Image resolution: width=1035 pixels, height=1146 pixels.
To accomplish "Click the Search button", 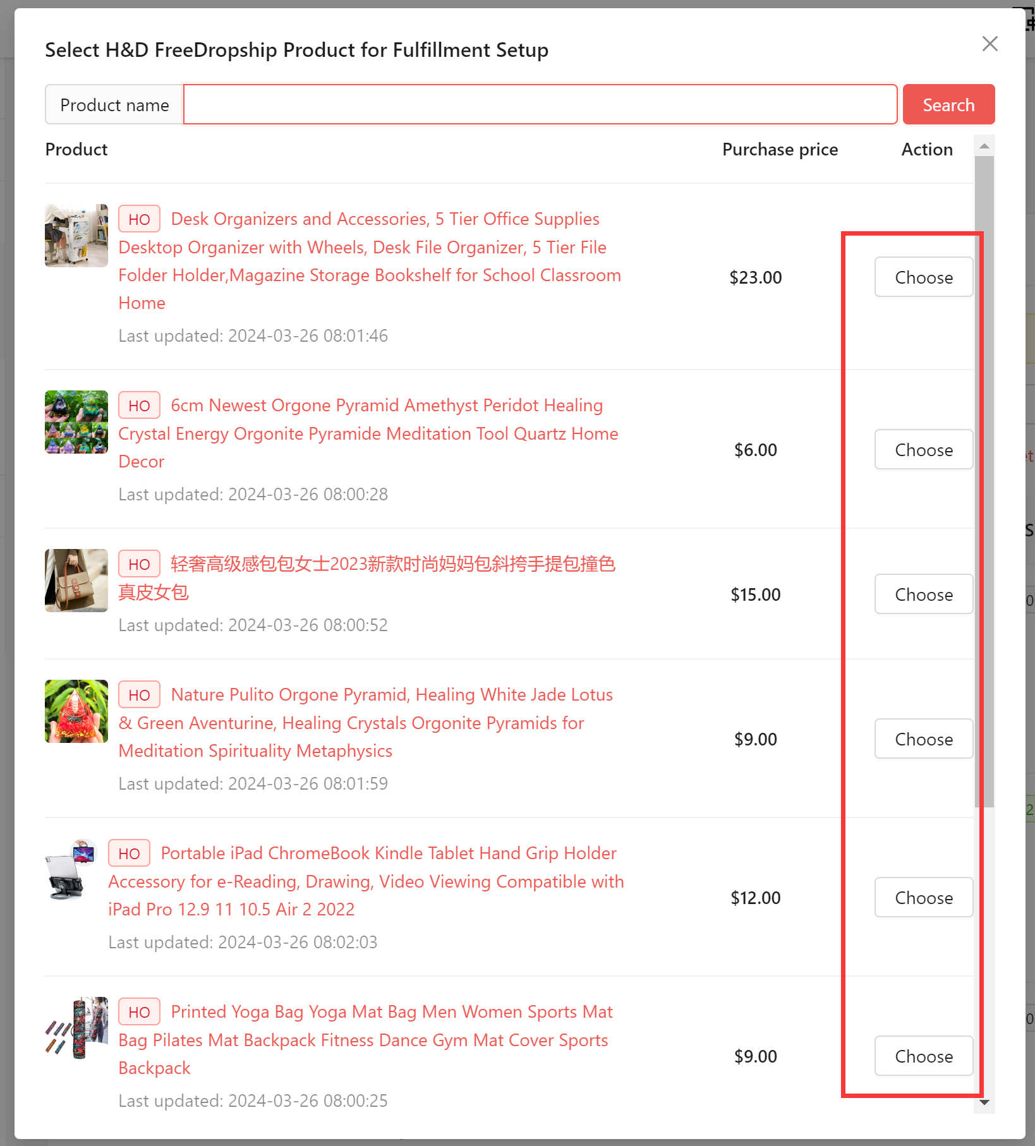I will [x=948, y=104].
